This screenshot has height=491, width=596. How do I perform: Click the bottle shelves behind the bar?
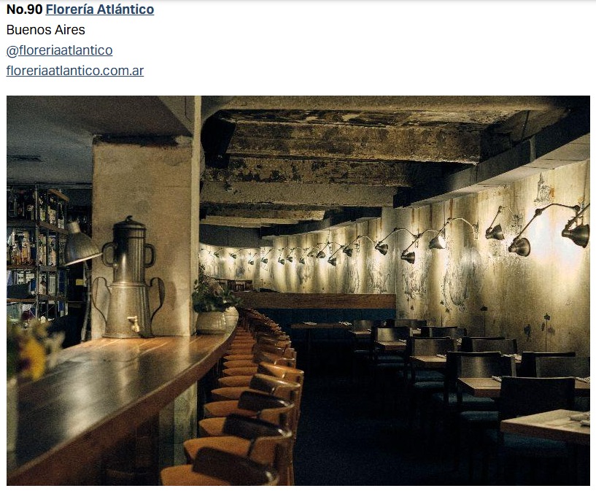pos(37,252)
